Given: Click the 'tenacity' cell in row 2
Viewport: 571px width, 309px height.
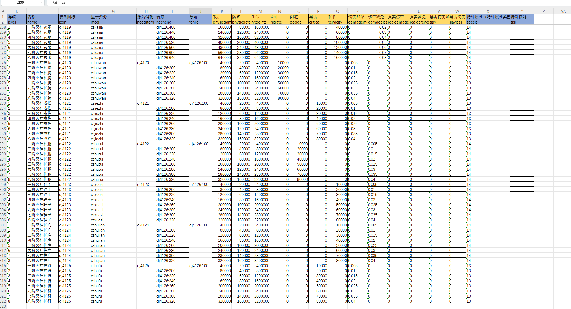Looking at the screenshot, I should tap(337, 22).
